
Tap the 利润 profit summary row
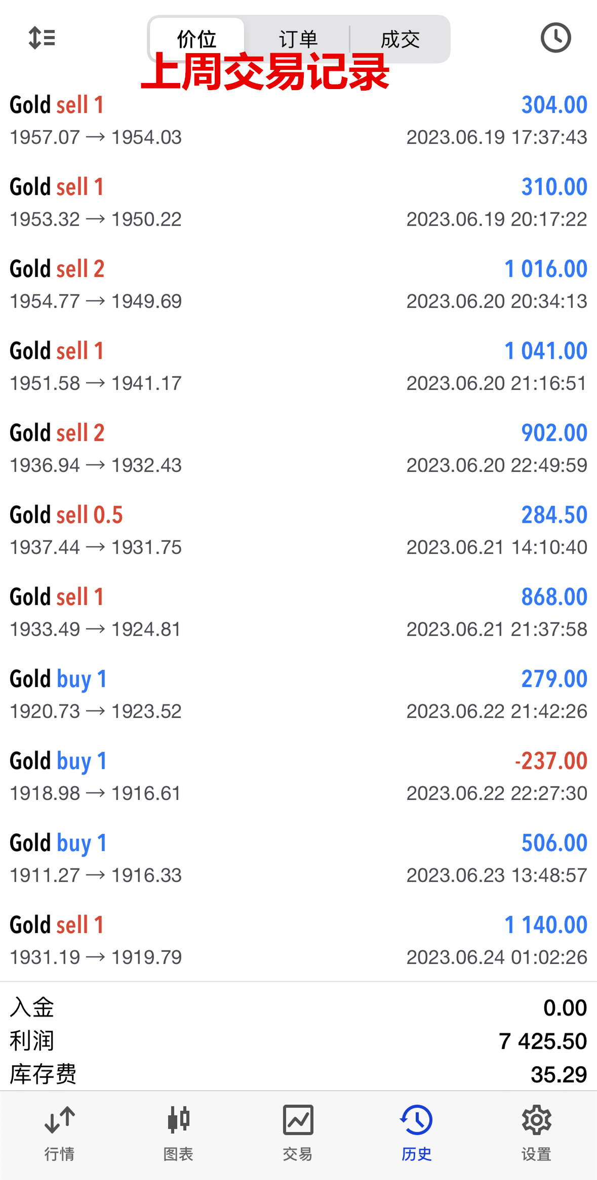coord(298,1041)
